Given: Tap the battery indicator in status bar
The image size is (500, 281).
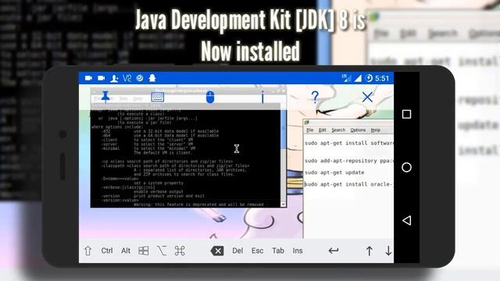Looking at the screenshot, I should coord(369,78).
